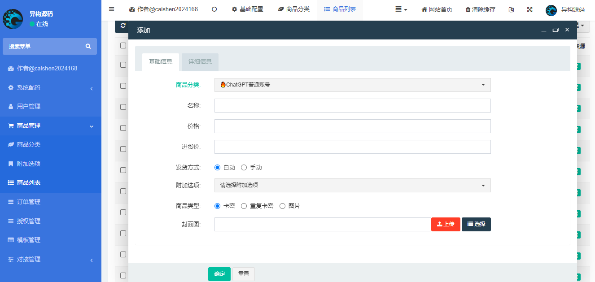The image size is (595, 282).
Task: Open the 搜索菜单 search icon in sidebar
Action: (x=88, y=46)
